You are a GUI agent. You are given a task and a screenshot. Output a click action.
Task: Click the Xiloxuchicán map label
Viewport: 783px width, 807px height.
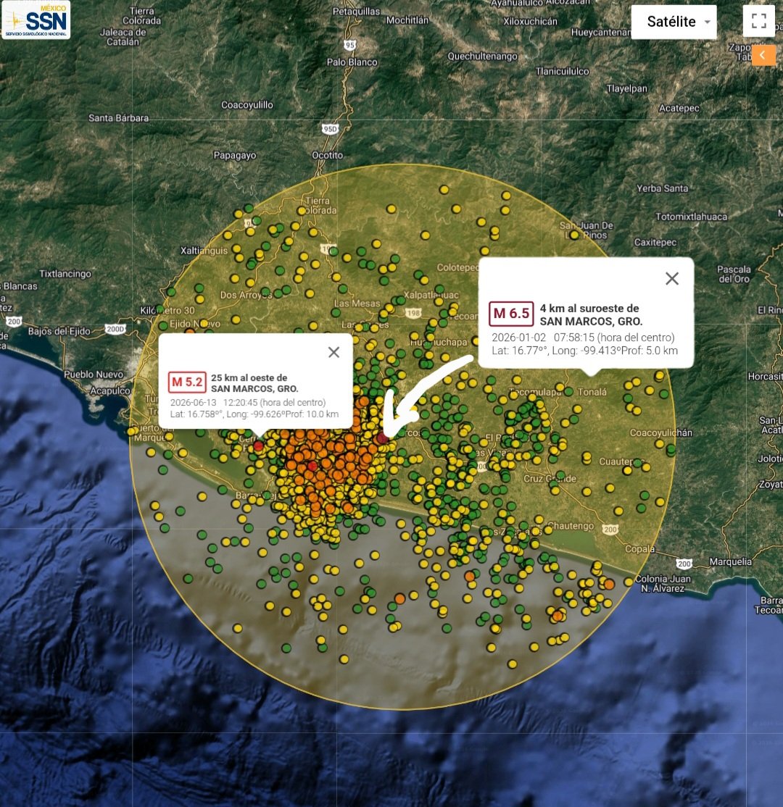530,21
